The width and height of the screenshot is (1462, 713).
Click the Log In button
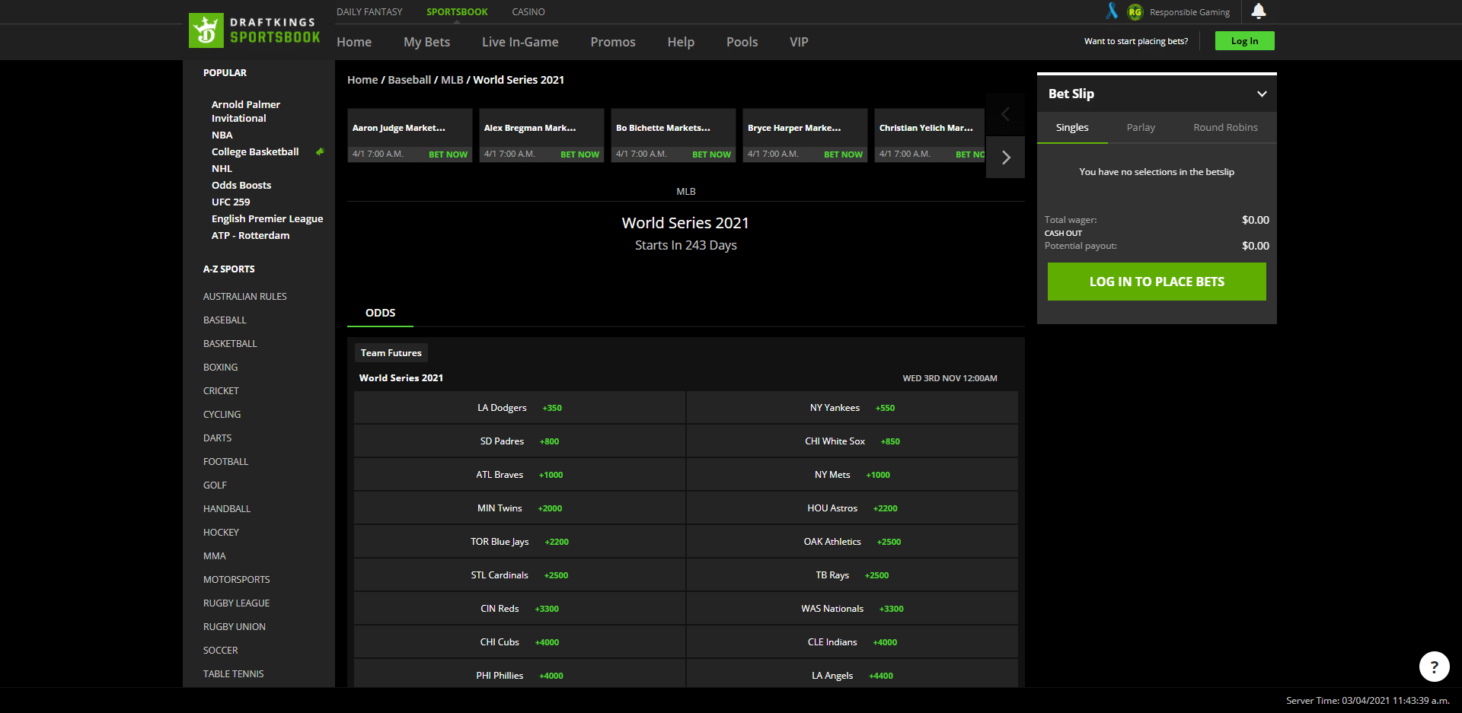click(1244, 40)
